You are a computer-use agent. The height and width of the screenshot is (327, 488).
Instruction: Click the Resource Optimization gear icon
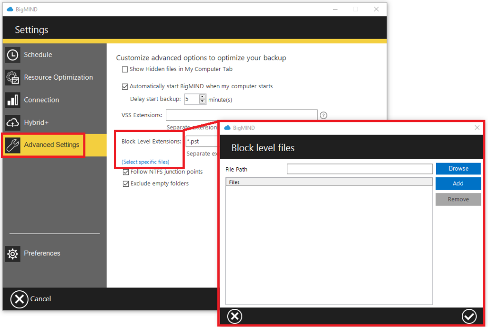(13, 77)
